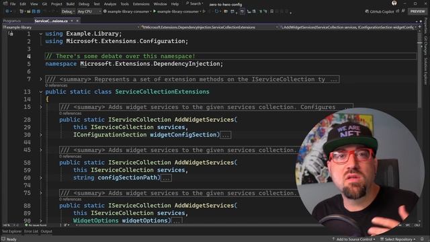Open the Test Explorer panel tab
The image size is (430, 242).
click(11, 231)
